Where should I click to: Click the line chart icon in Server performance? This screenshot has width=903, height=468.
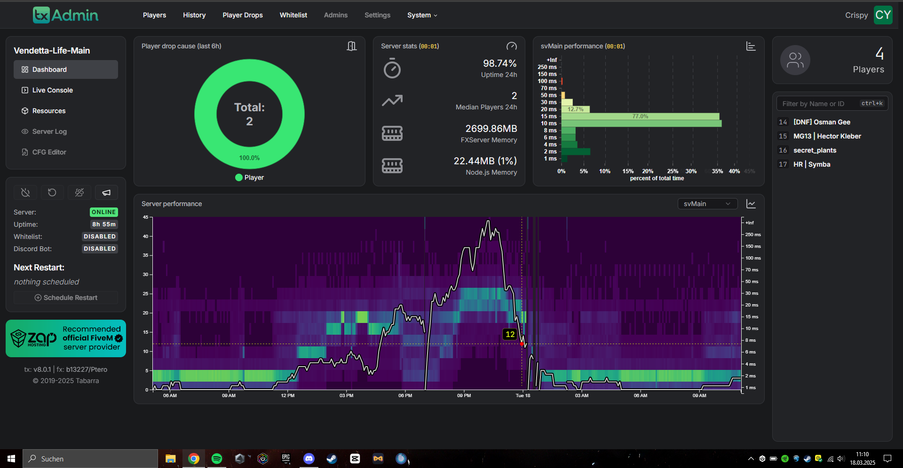coord(751,204)
